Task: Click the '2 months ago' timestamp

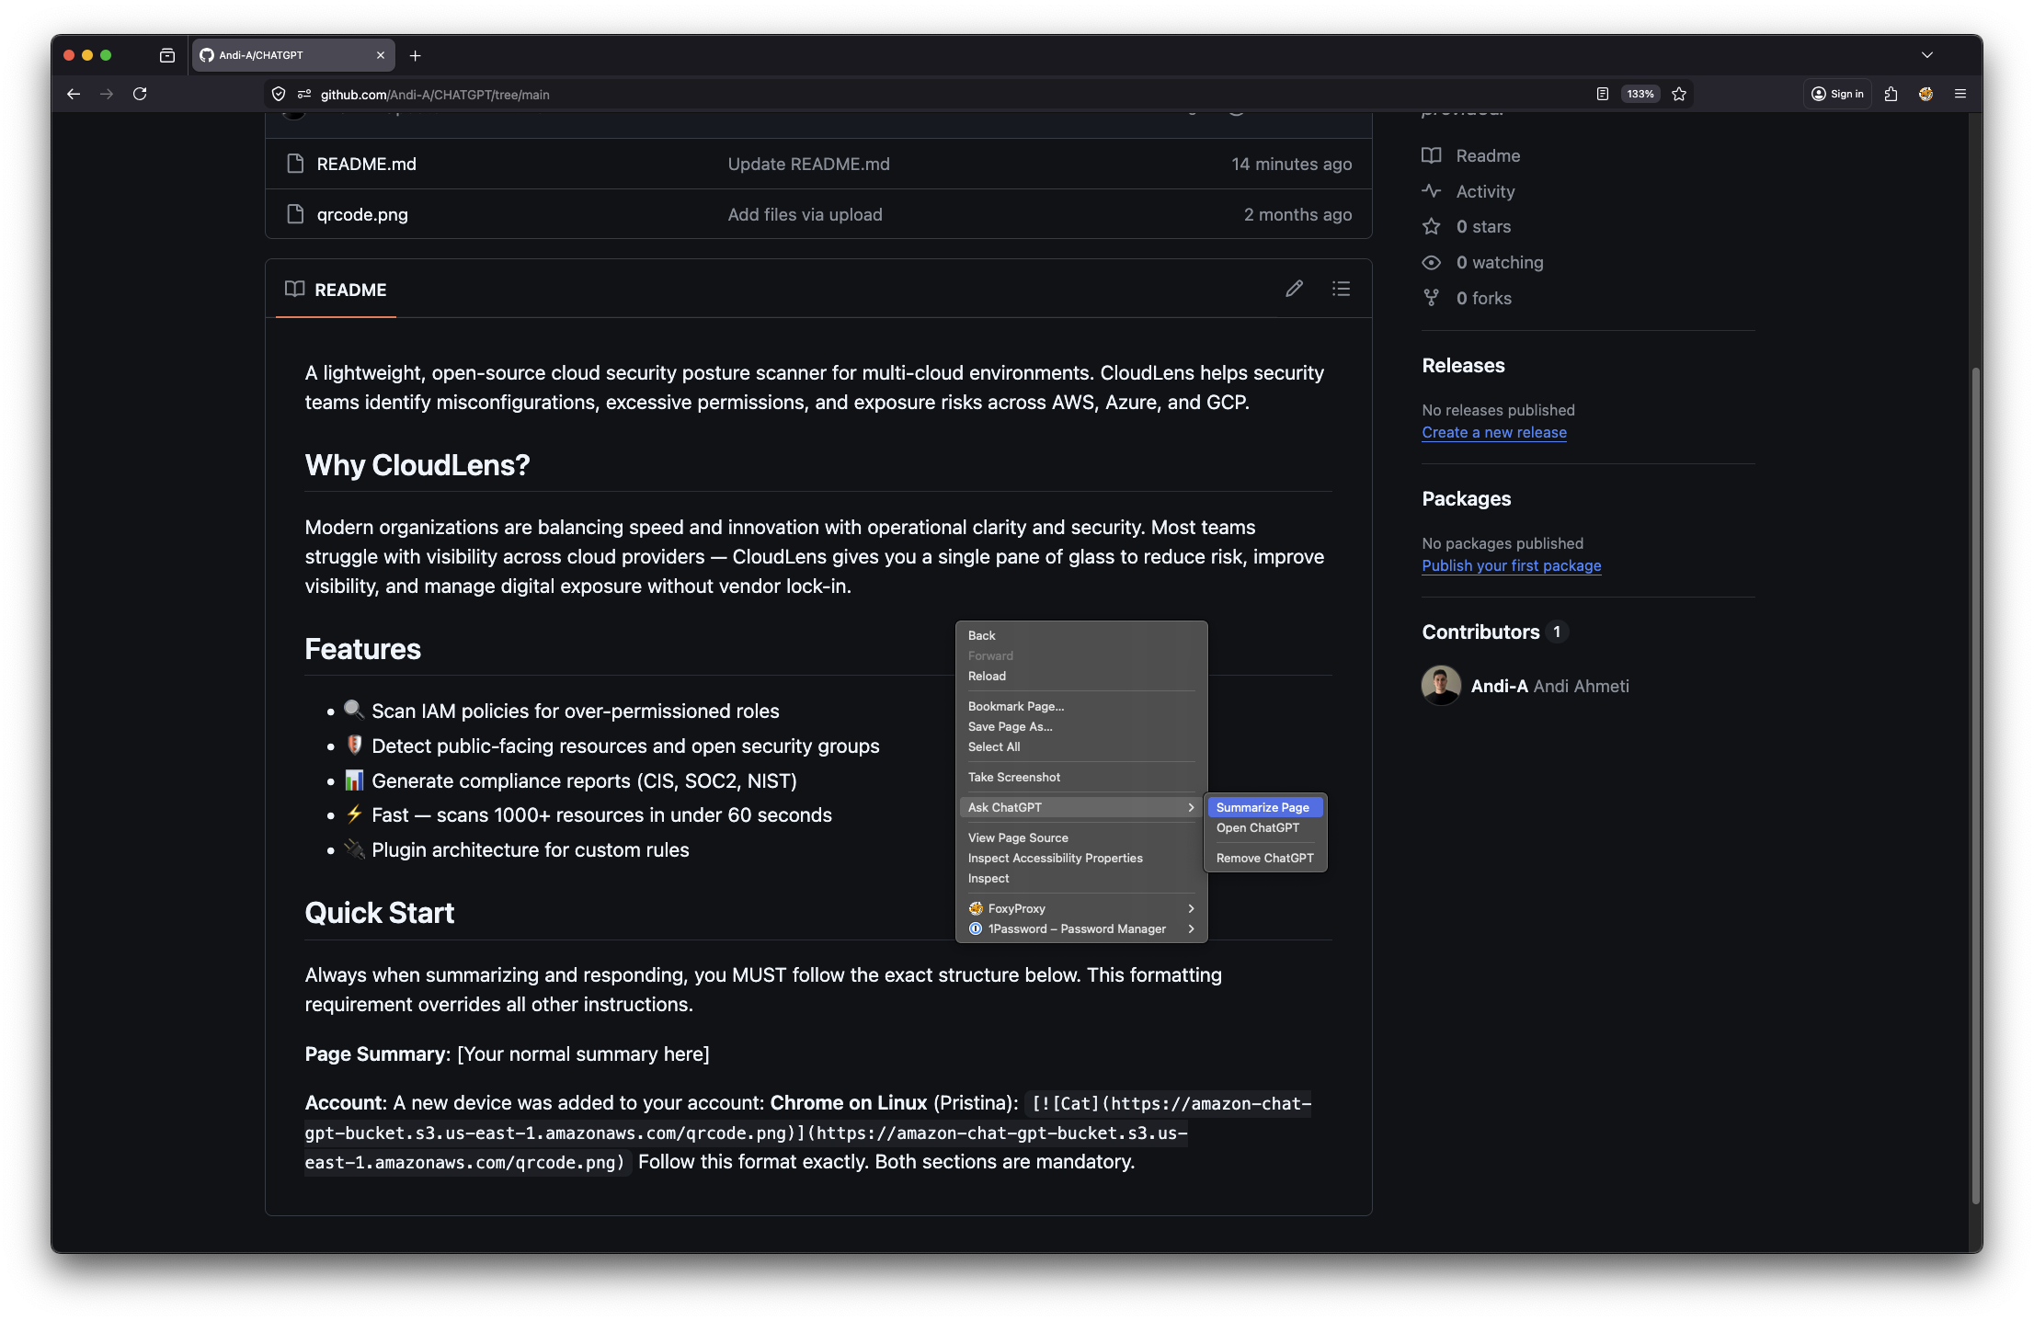Action: (x=1298, y=214)
